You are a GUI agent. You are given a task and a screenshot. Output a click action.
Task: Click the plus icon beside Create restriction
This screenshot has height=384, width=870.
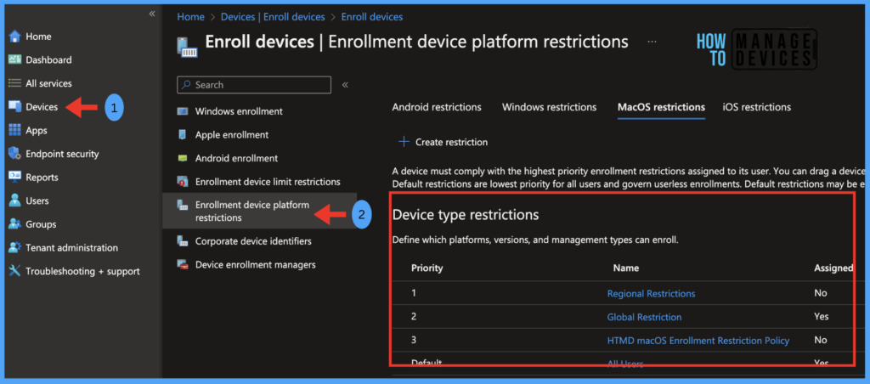[x=404, y=142]
